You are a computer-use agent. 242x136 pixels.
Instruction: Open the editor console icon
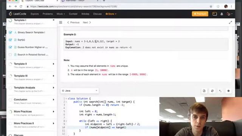click(x=220, y=91)
